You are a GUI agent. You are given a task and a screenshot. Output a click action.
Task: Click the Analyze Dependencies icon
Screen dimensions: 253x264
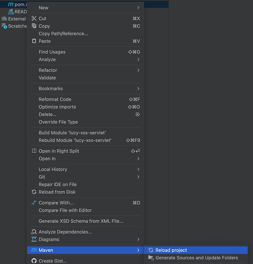tap(34, 232)
